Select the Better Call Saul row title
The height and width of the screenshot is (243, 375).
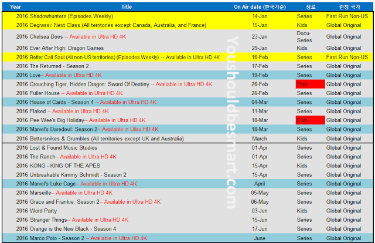(x=125, y=58)
